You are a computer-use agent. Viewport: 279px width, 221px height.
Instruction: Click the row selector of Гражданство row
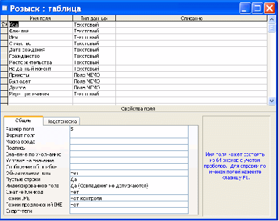click(x=4, y=56)
